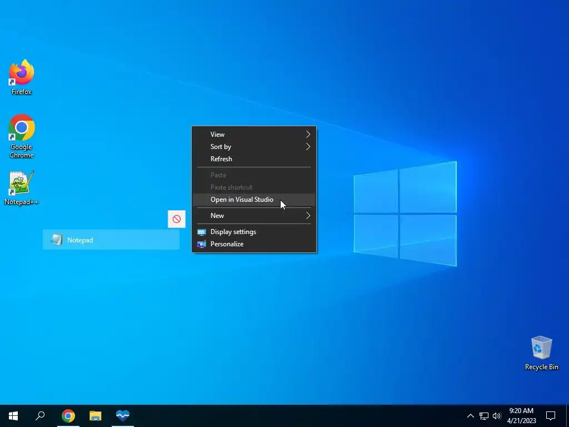Open the Firefox desktop shortcut
This screenshot has height=427, width=569.
[22, 77]
